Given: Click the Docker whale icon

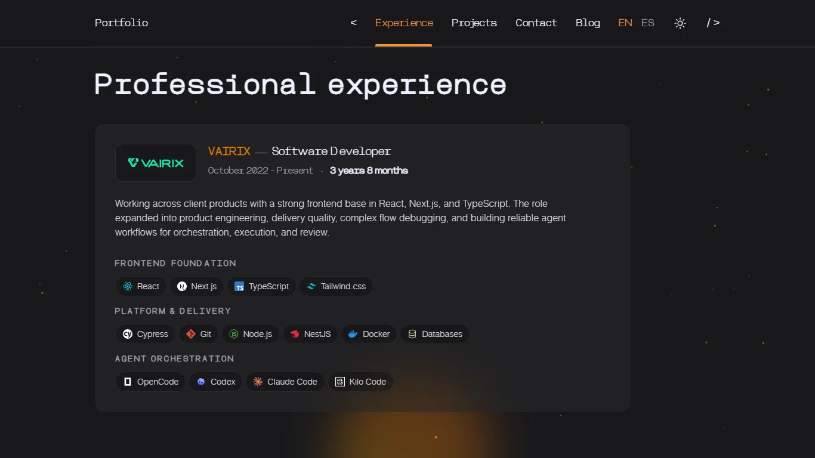Looking at the screenshot, I should tap(353, 334).
